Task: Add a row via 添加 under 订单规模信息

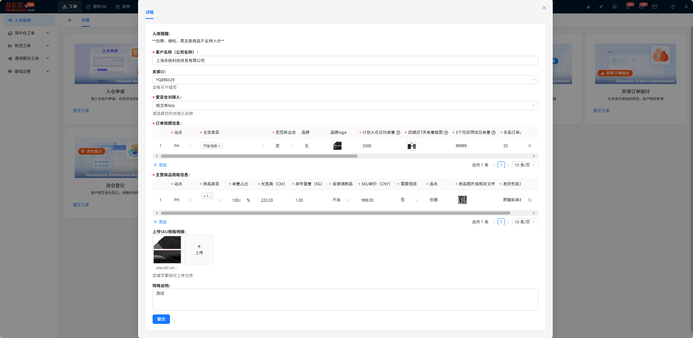Action: tap(160, 165)
